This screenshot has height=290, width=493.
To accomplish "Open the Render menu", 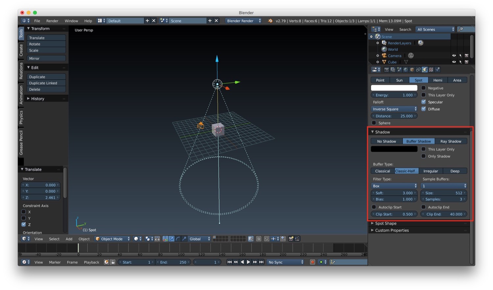I will [52, 21].
